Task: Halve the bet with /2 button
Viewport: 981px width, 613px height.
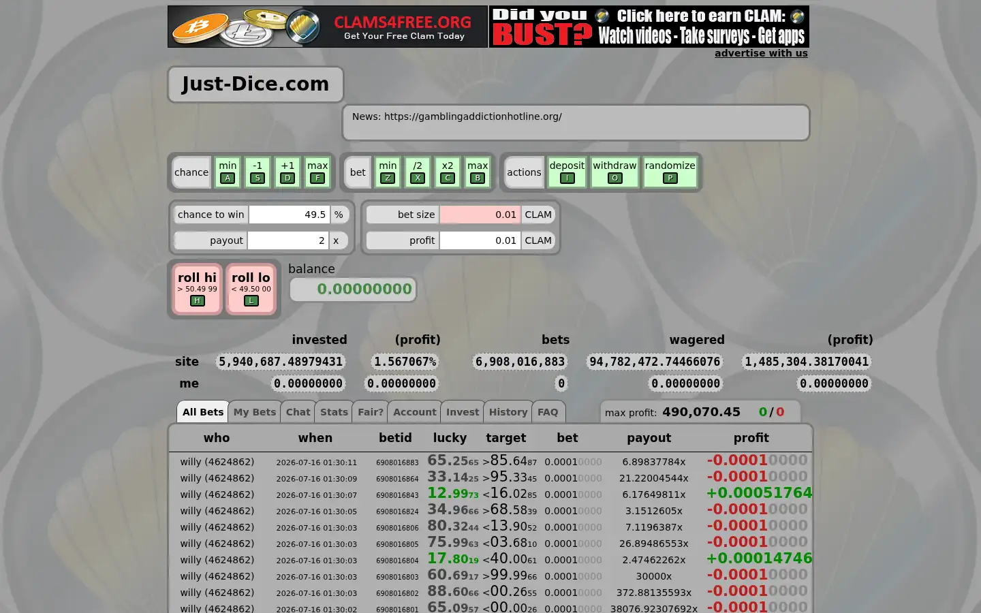Action: (418, 172)
